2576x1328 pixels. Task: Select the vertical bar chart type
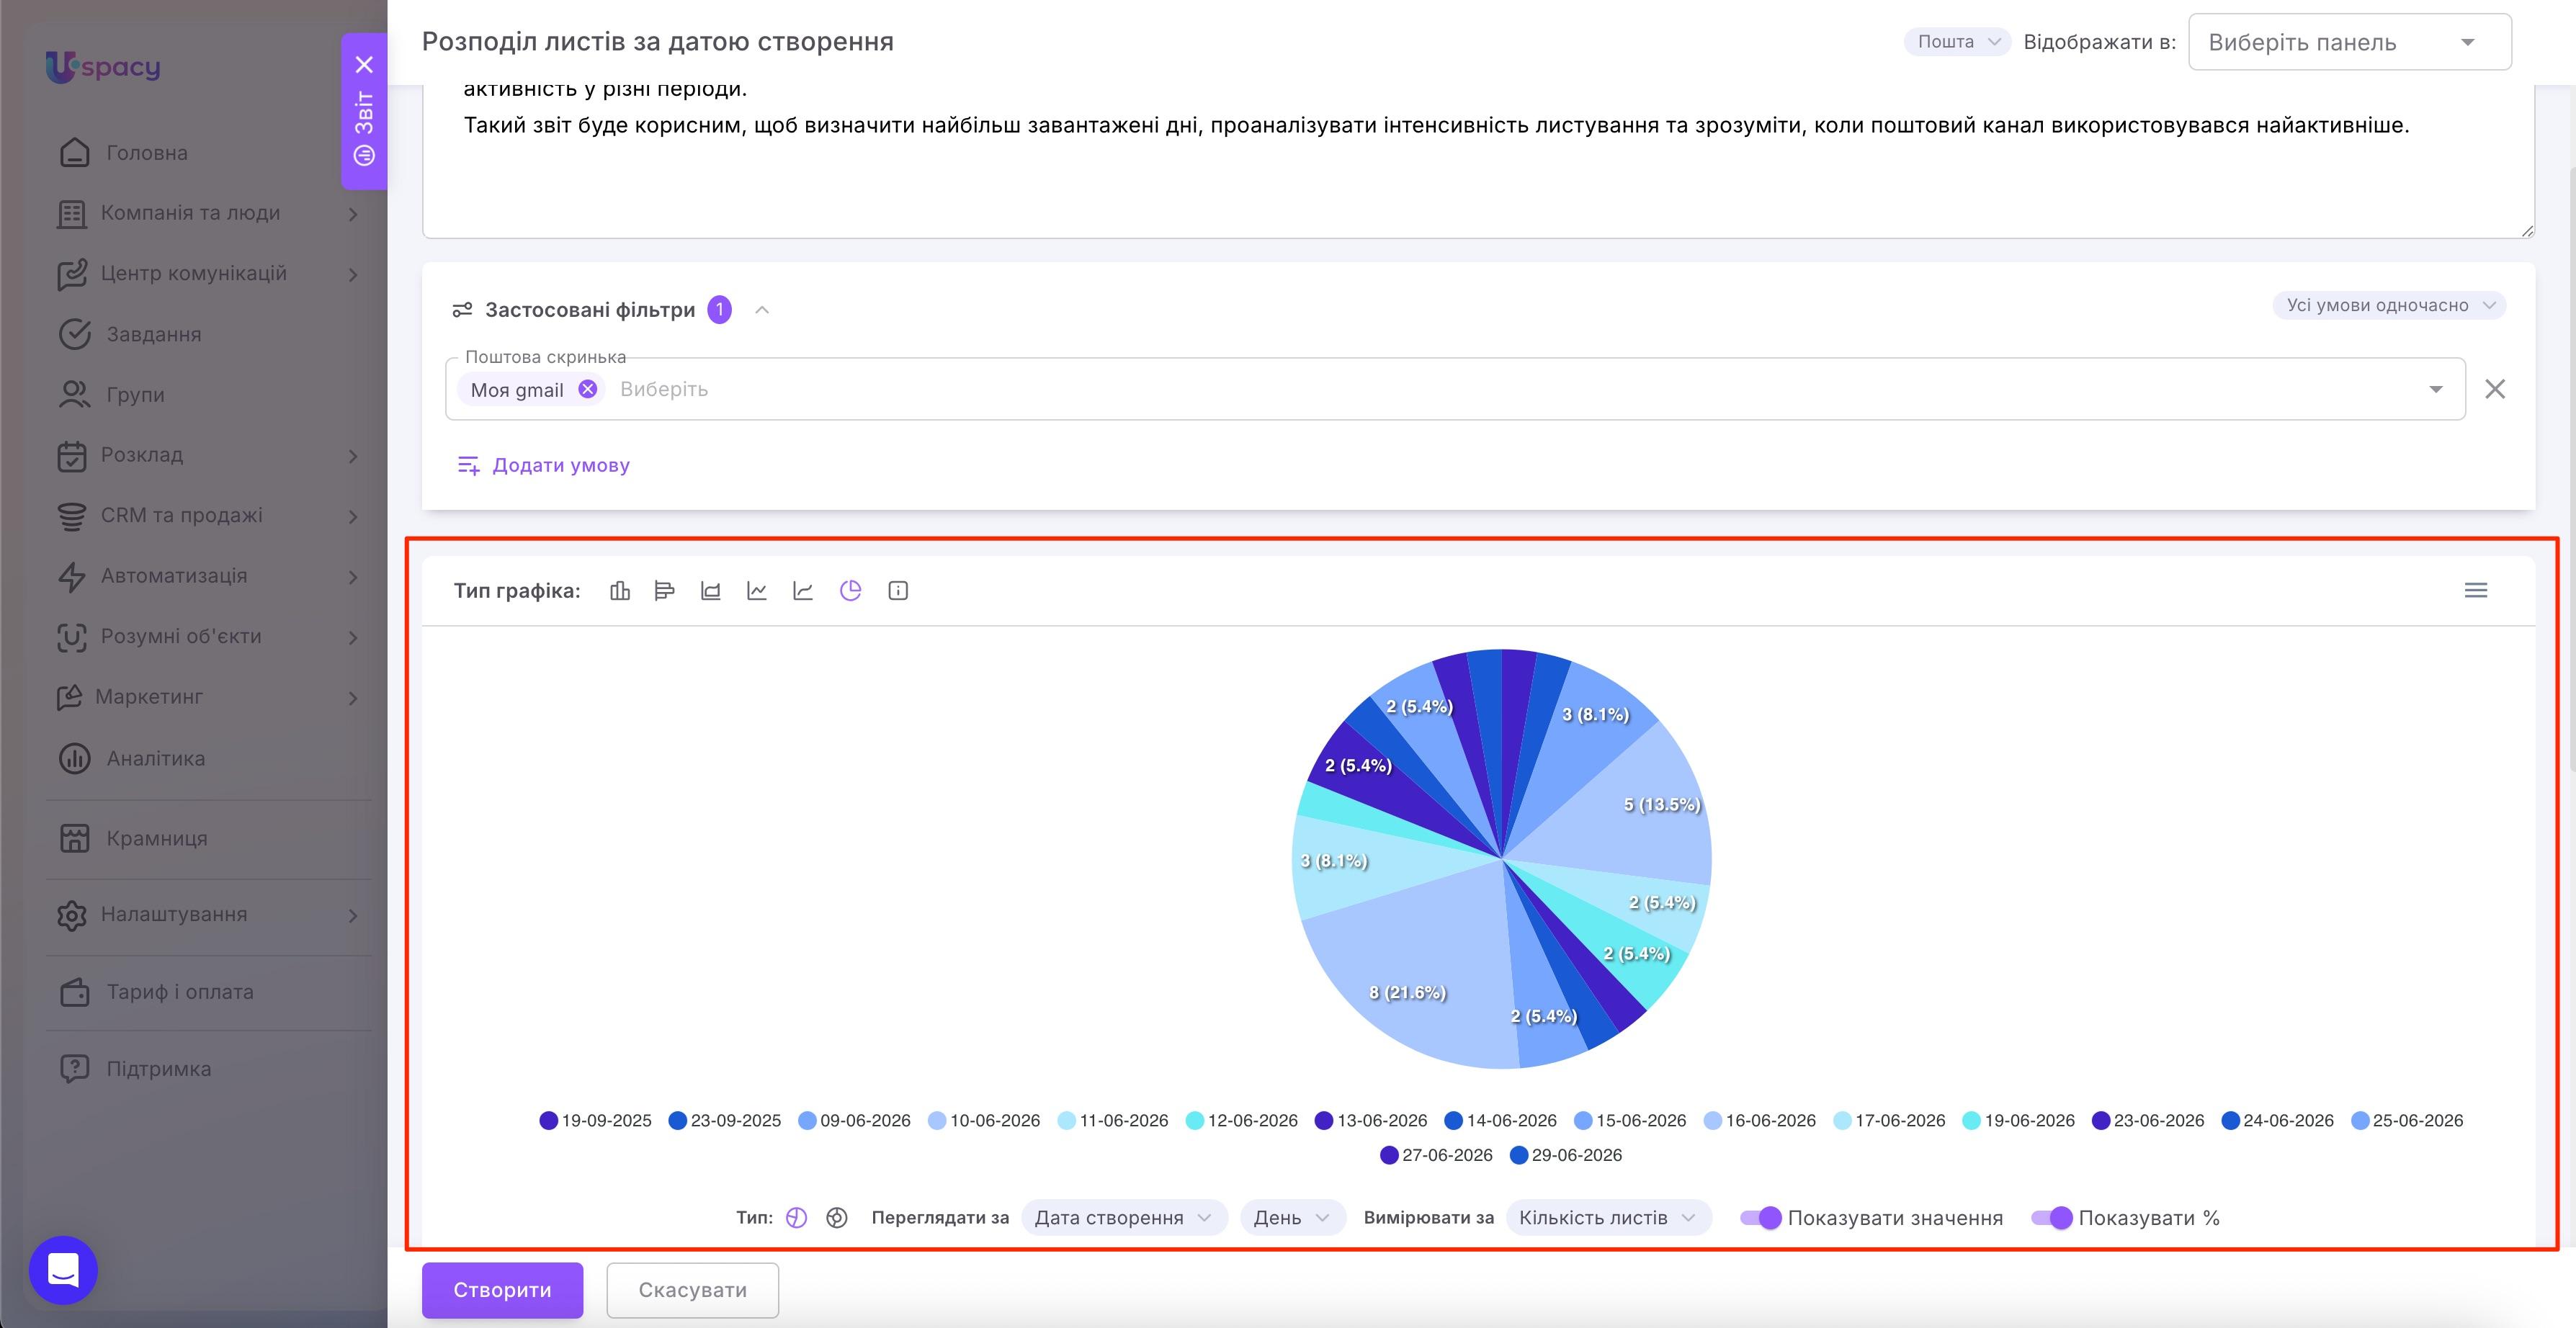620,591
